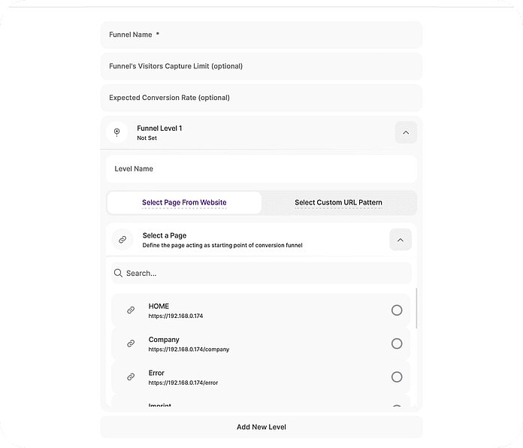Click into the Level Name field
This screenshot has height=448, width=523.
[x=261, y=169]
